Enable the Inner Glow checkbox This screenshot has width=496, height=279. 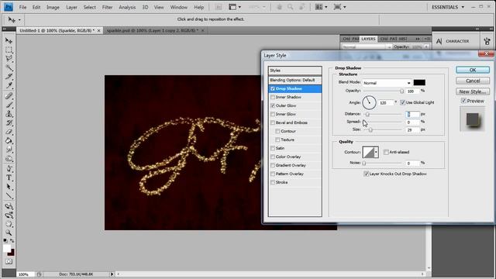click(273, 114)
